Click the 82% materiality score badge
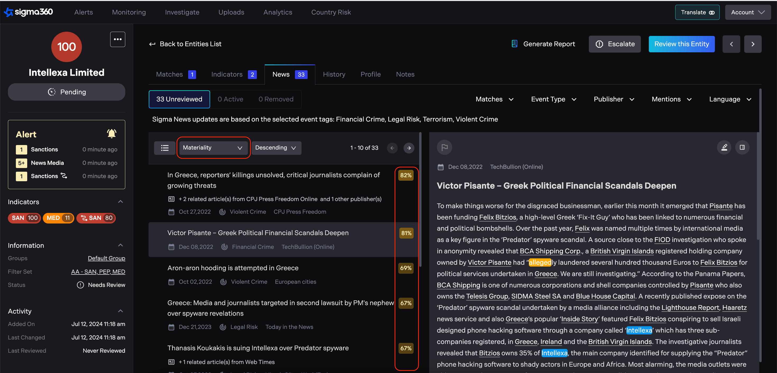Viewport: 777px width, 373px height. 406,175
